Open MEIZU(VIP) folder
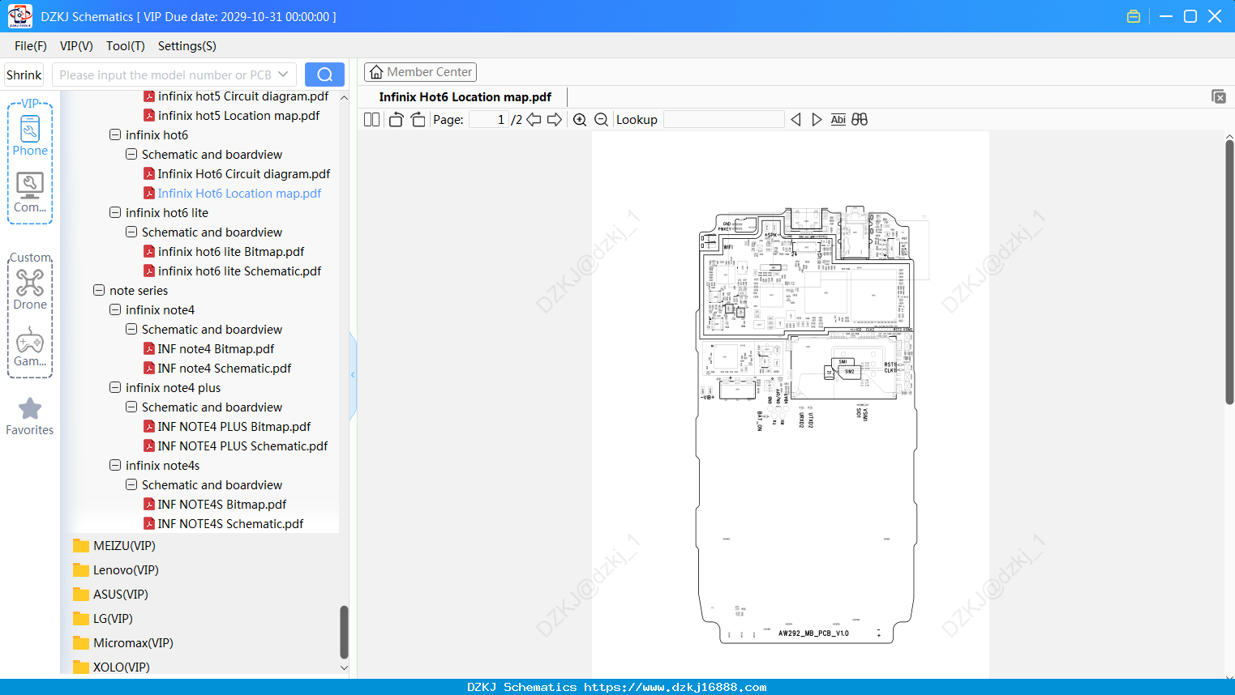 coord(114,546)
